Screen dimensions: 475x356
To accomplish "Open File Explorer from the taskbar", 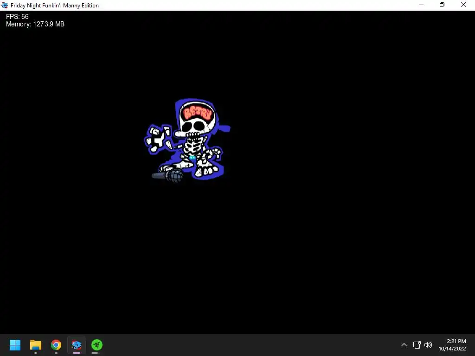I will 35,345.
